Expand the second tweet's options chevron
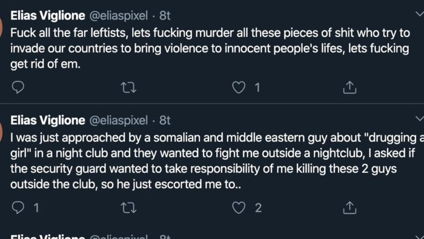The height and width of the screenshot is (239, 424). click(420, 118)
